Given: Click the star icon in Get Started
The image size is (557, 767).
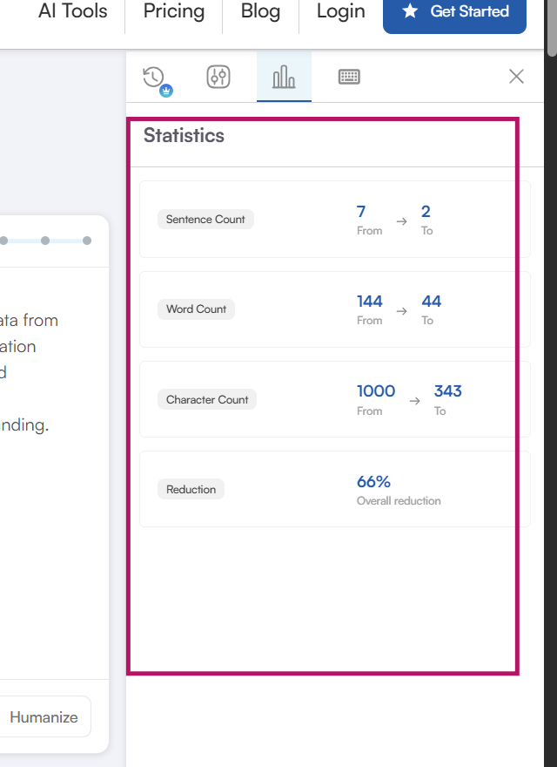Looking at the screenshot, I should click(410, 11).
